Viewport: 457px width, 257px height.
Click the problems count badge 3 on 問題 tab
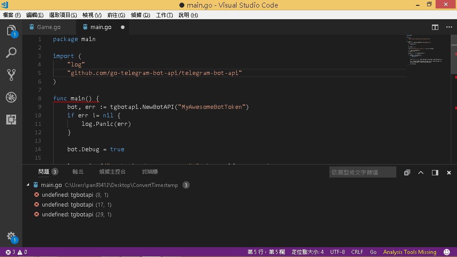[x=54, y=172]
